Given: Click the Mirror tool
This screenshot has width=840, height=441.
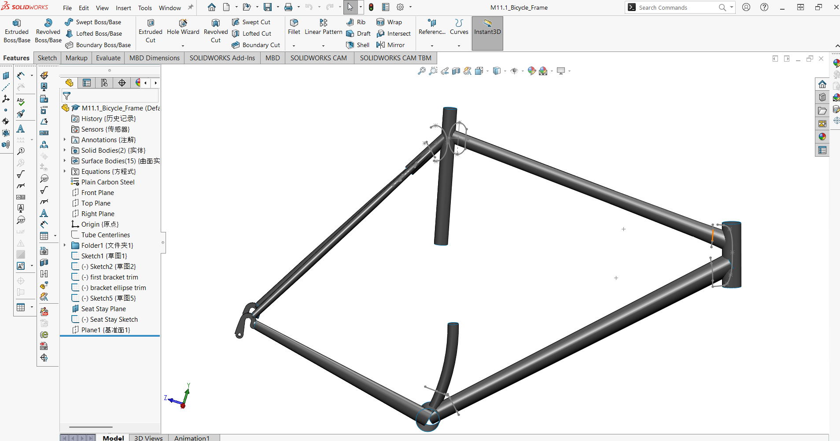Looking at the screenshot, I should [x=391, y=45].
